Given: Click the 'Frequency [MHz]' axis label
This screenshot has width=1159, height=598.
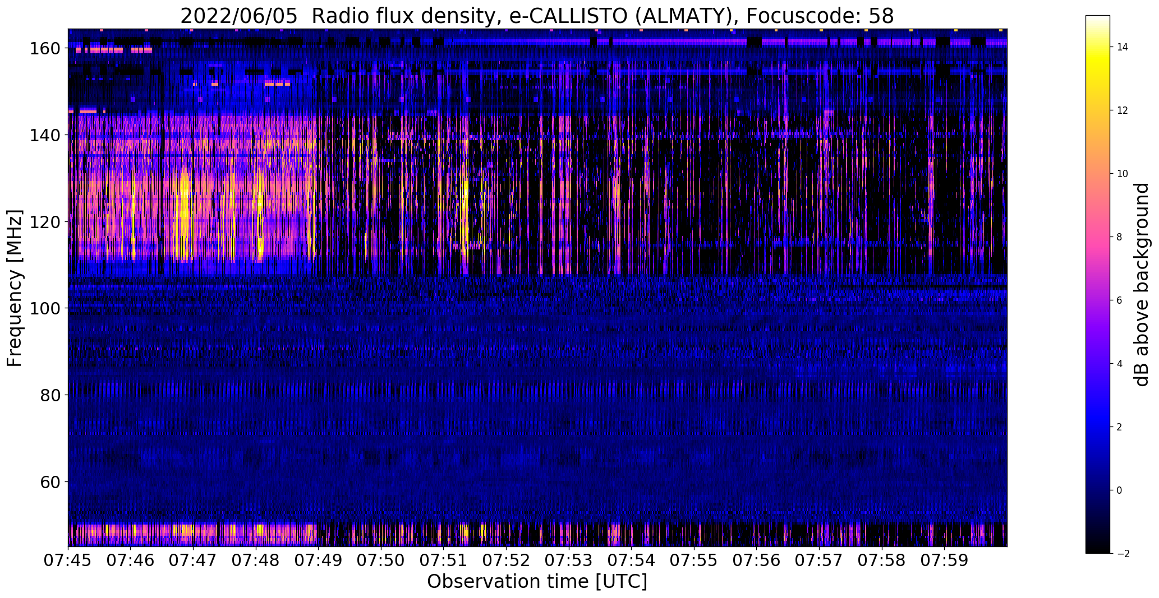Looking at the screenshot, I should [x=15, y=288].
